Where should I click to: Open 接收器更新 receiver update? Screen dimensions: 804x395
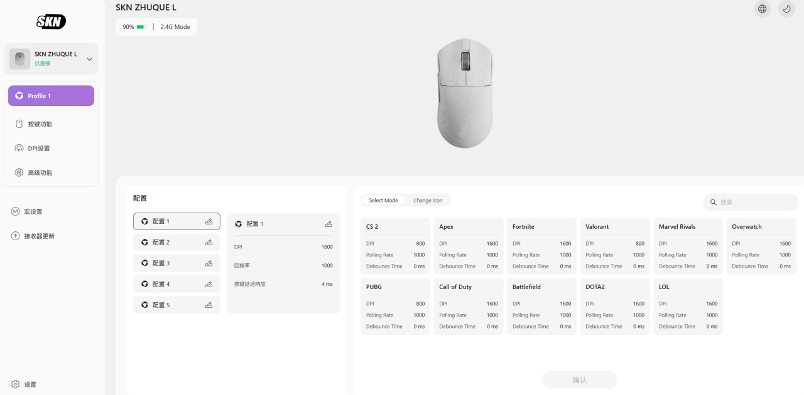[x=51, y=236]
